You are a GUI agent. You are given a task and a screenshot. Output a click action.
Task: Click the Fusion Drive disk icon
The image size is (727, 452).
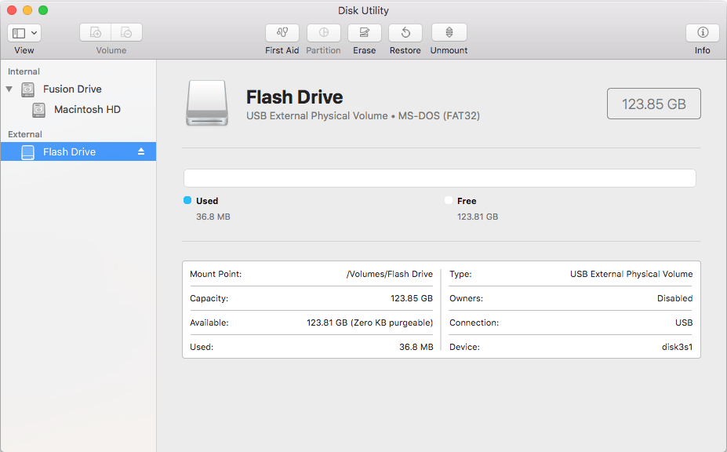tap(27, 89)
